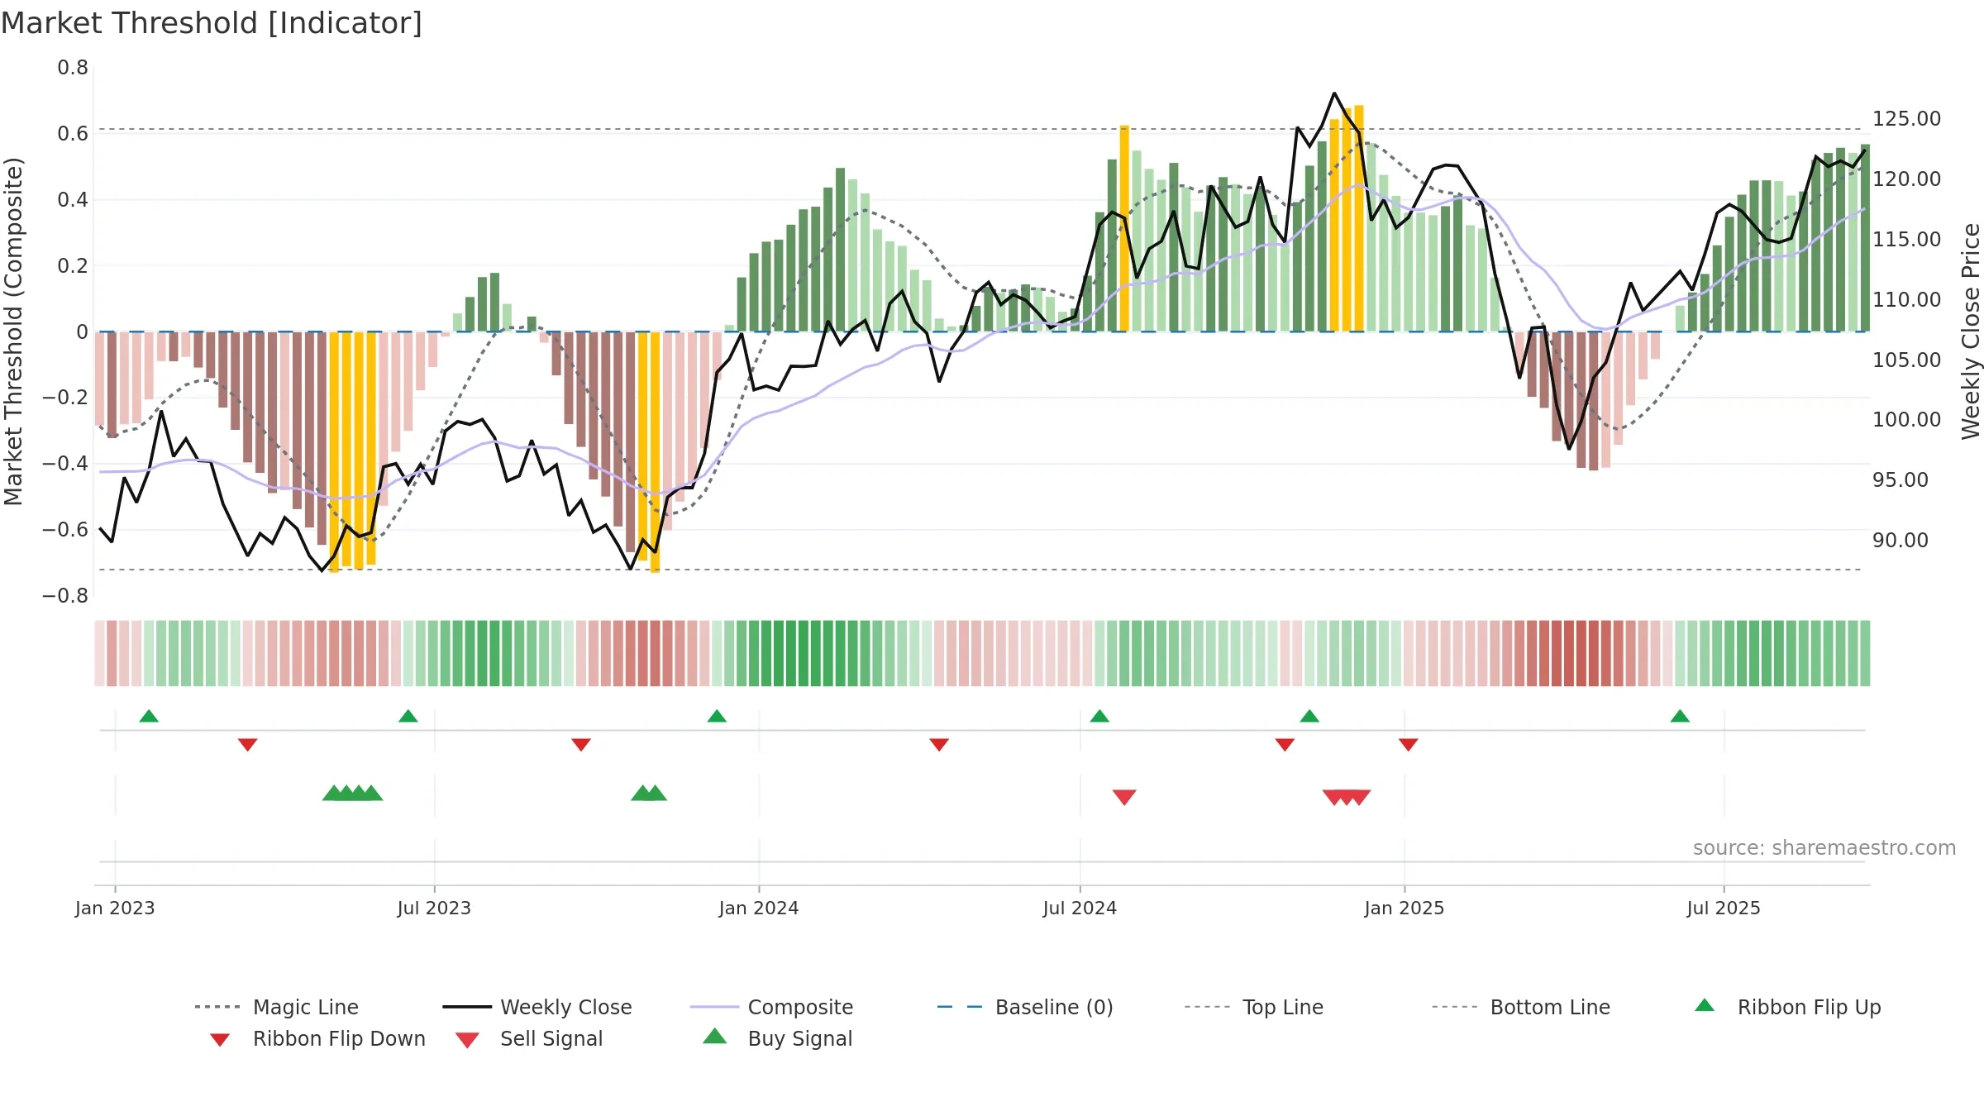Click the red triangle icon in Ribbon Flip Down legend
Viewport: 1984px width, 1116px height.
(x=220, y=1040)
